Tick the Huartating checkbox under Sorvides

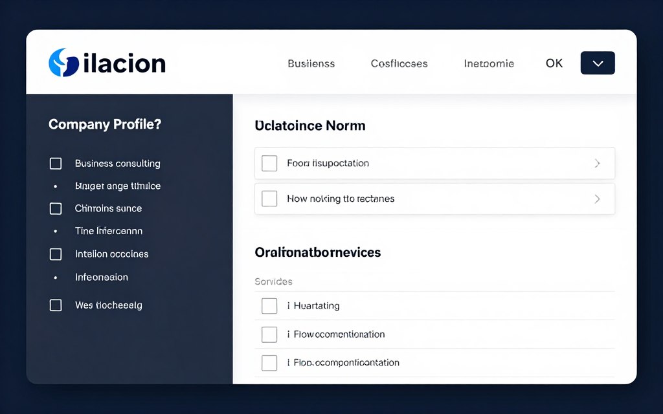(269, 305)
